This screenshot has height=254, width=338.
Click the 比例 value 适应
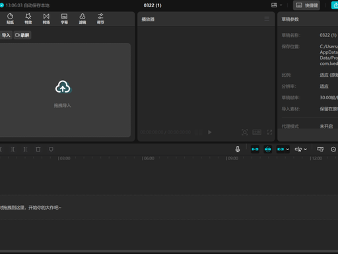click(x=329, y=75)
